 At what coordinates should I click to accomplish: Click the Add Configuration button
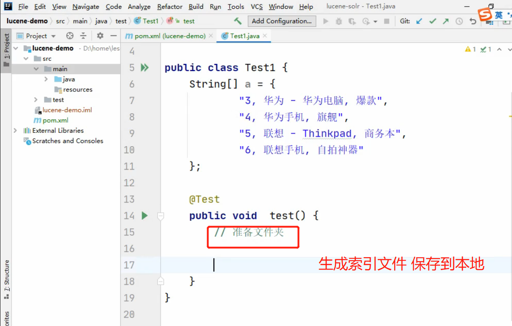282,21
